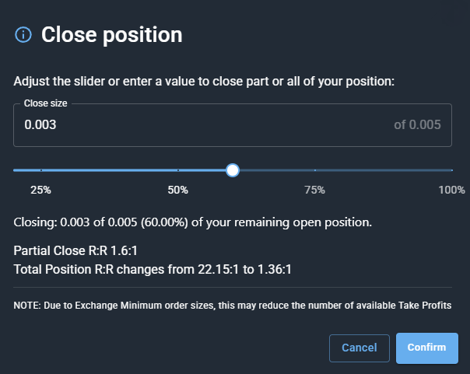The image size is (470, 374).
Task: Select the 50% label under the slider
Action: (177, 190)
